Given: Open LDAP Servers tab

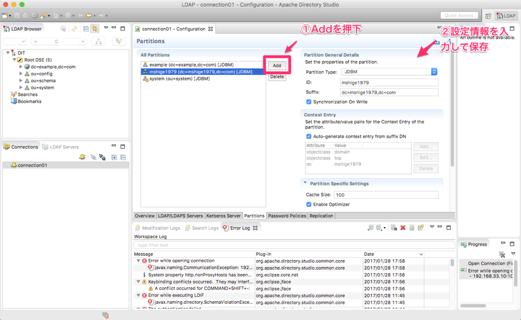Looking at the screenshot, I should click(x=61, y=147).
